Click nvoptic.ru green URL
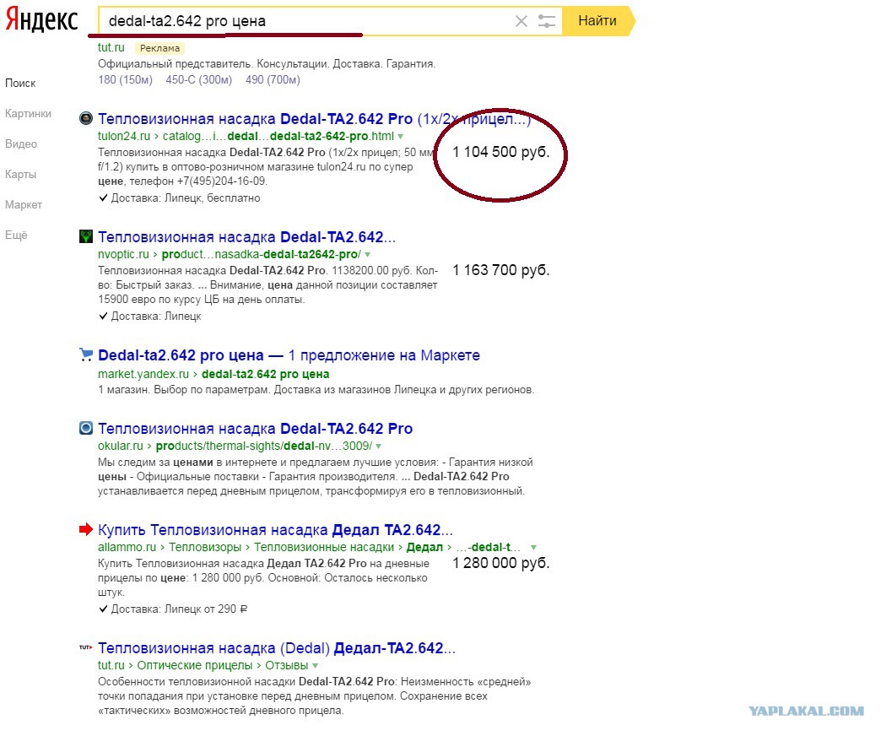 [x=230, y=254]
